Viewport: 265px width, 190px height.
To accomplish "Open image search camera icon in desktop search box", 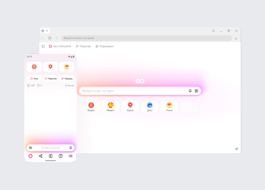I will pos(196,91).
